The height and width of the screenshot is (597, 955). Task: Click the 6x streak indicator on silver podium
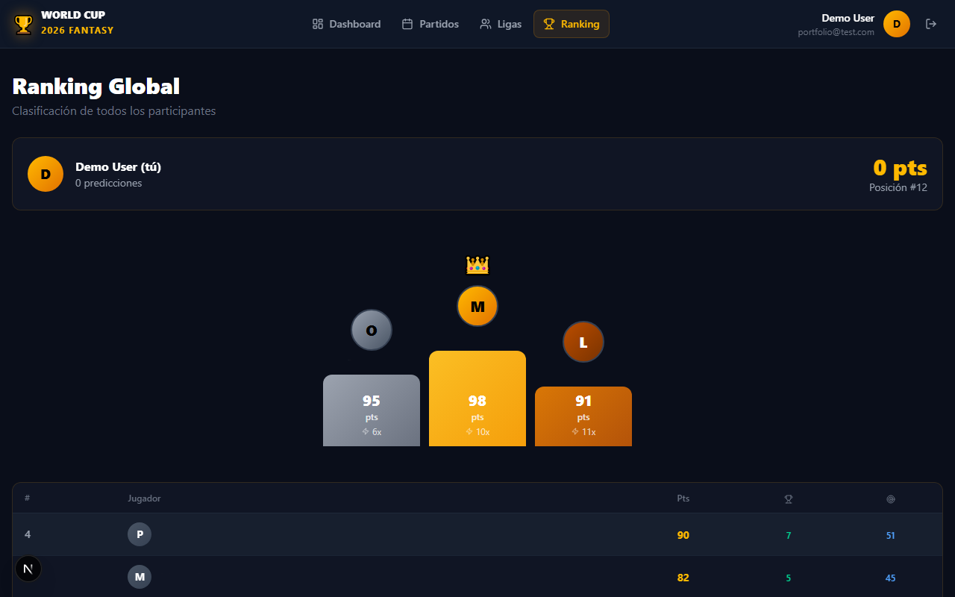click(372, 432)
